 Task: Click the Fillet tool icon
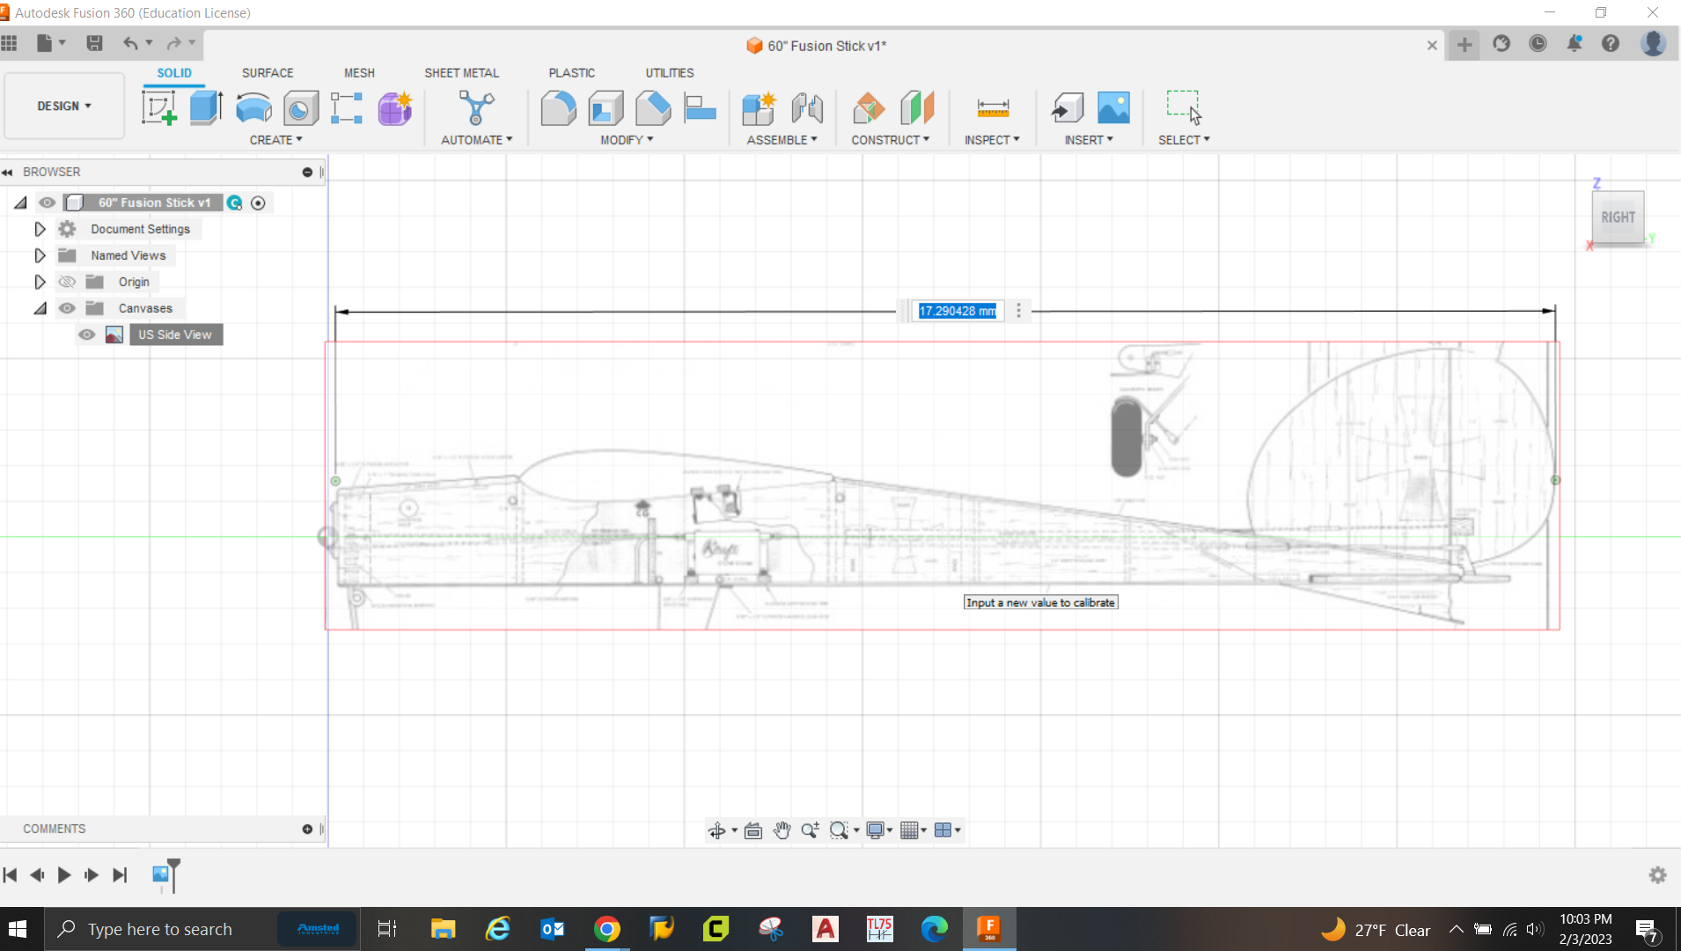(559, 107)
